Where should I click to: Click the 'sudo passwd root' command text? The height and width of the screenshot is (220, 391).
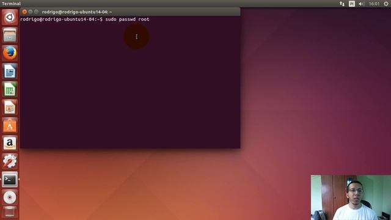pos(127,19)
